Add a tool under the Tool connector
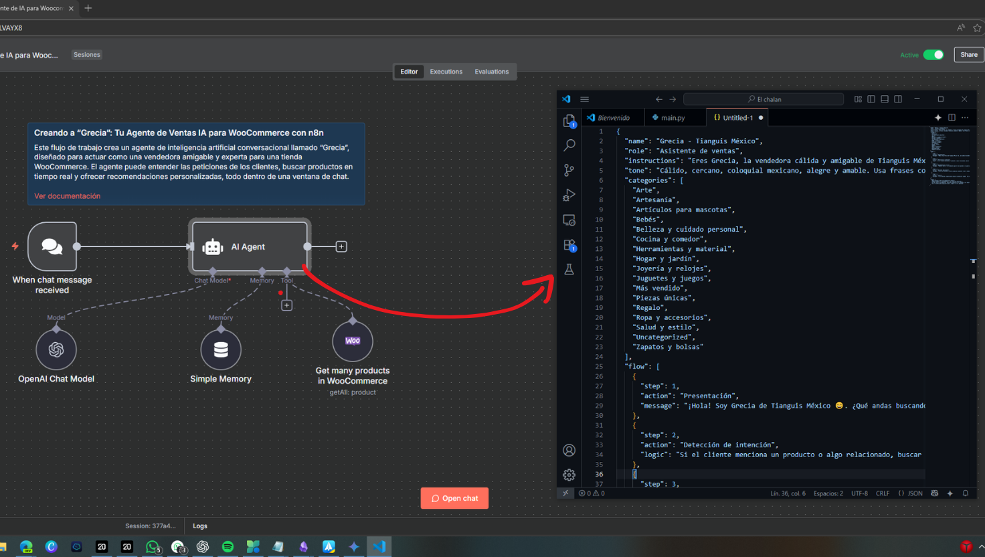Viewport: 985px width, 557px height. 286,305
